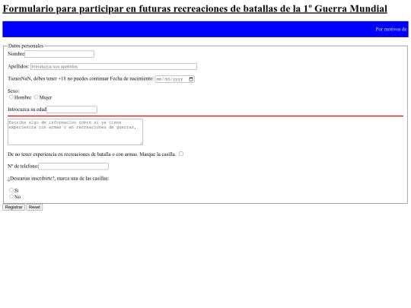Click the Registrar button
The image size is (411, 308).
[14, 207]
